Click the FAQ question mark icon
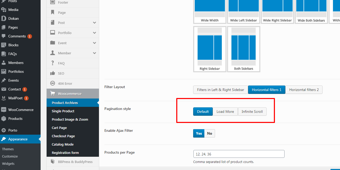Viewport: 340px width, 170px height. pyautogui.click(x=53, y=63)
